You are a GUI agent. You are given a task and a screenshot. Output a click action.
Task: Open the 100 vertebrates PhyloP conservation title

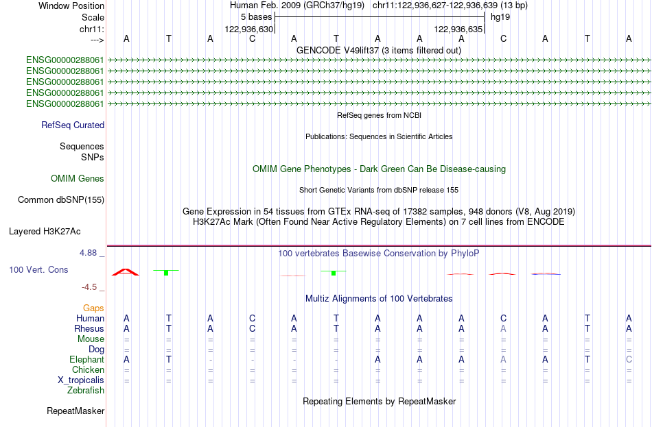point(379,254)
